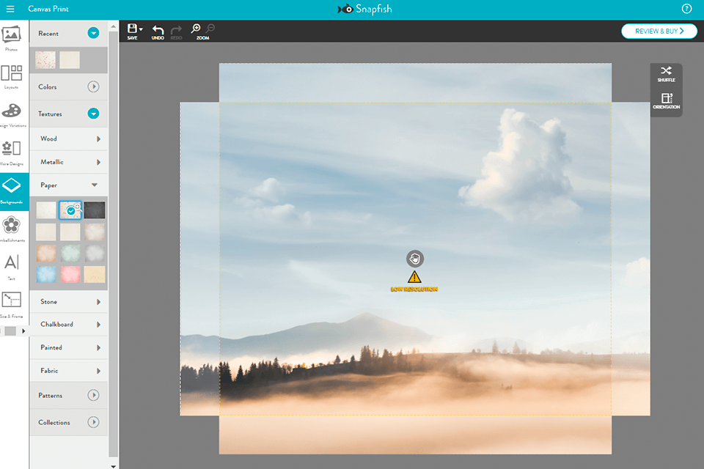
Task: Open the Layouts sidebar panel
Action: pyautogui.click(x=11, y=76)
